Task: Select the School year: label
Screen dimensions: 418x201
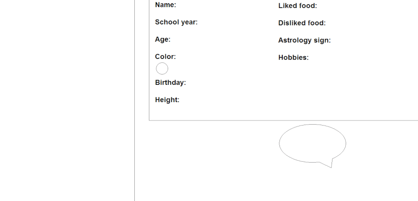Action: [176, 22]
